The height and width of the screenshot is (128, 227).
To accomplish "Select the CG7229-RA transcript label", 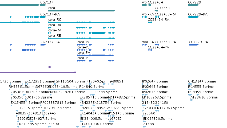I will (198, 14).
